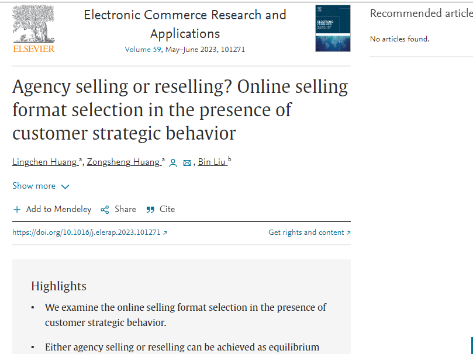Click the external arrow icon after the DOI
This screenshot has width=473, height=354.
[x=165, y=232]
